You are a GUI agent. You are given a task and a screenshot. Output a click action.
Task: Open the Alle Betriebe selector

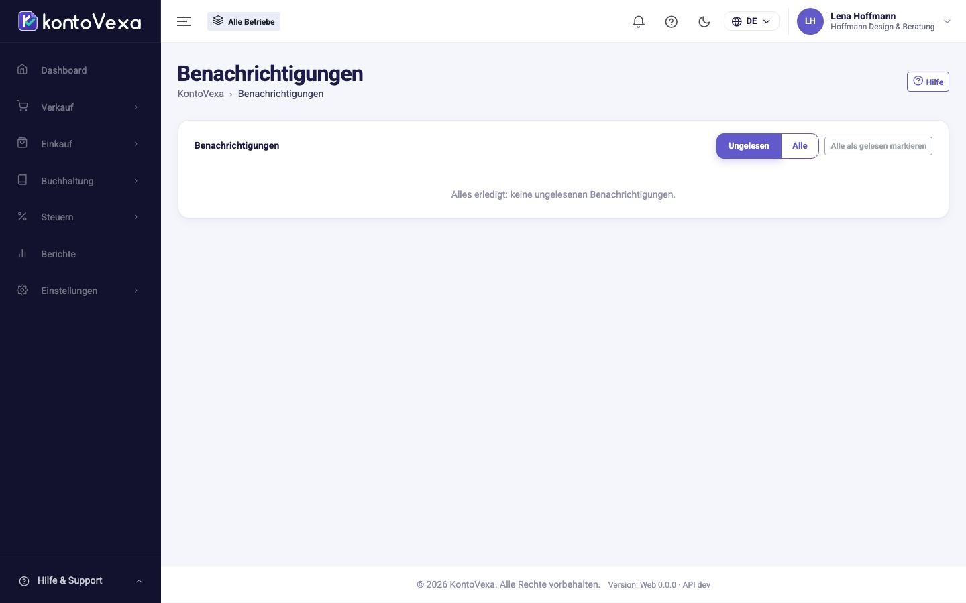tap(244, 21)
